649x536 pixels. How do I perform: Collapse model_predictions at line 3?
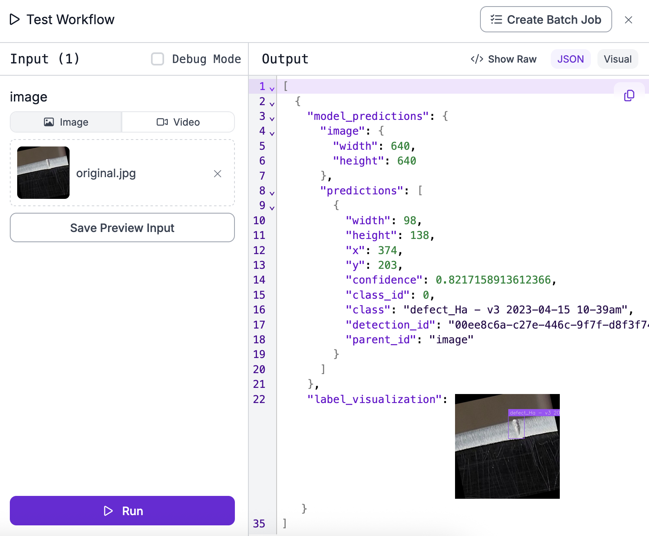click(272, 119)
